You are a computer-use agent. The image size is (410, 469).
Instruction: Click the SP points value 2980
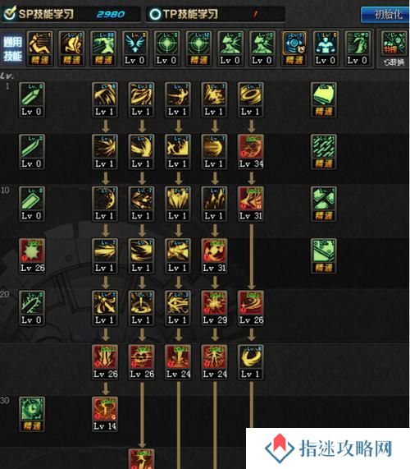[111, 14]
